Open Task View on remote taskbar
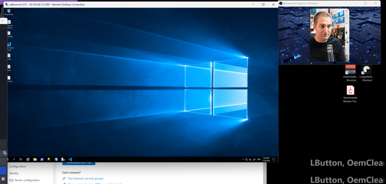 click(x=21, y=159)
